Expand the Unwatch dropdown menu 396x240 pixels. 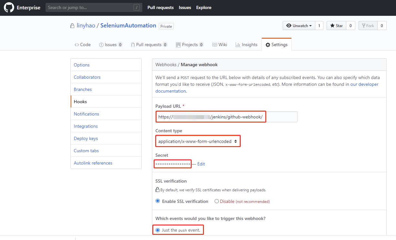point(299,26)
